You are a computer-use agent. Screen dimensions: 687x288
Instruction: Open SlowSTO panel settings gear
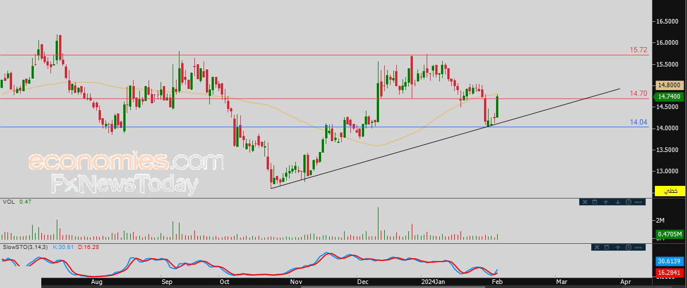pyautogui.click(x=629, y=248)
